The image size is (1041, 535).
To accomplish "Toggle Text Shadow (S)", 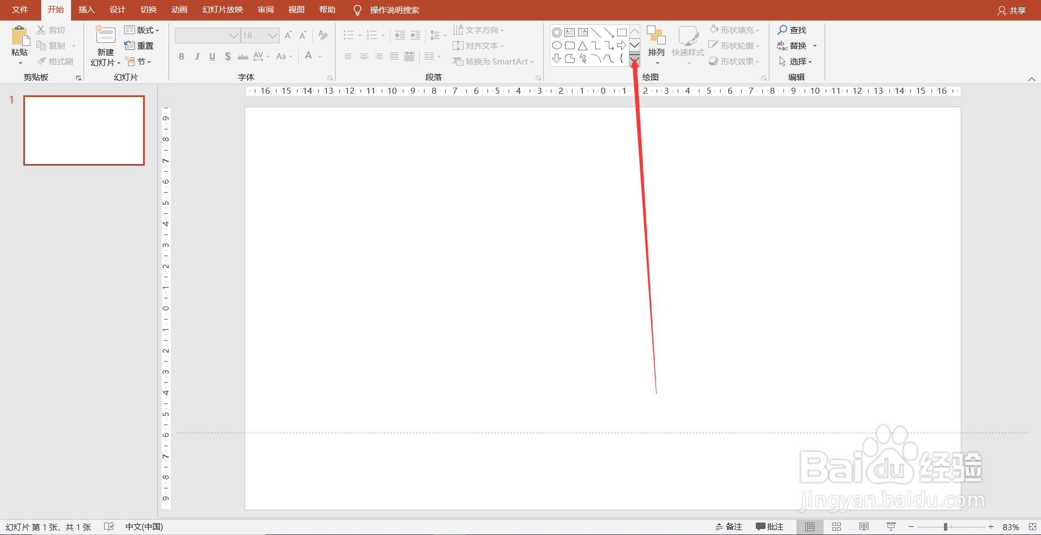I will click(228, 56).
